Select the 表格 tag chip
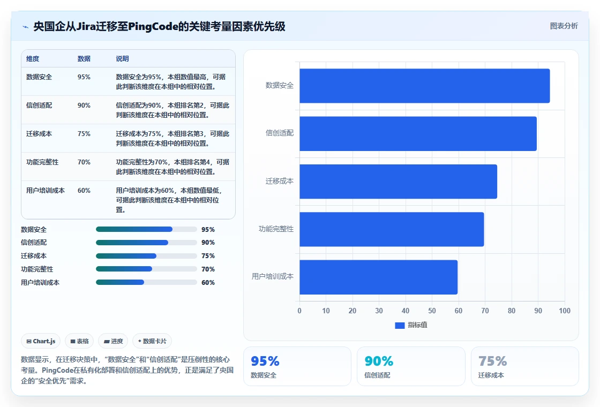 [x=79, y=341]
